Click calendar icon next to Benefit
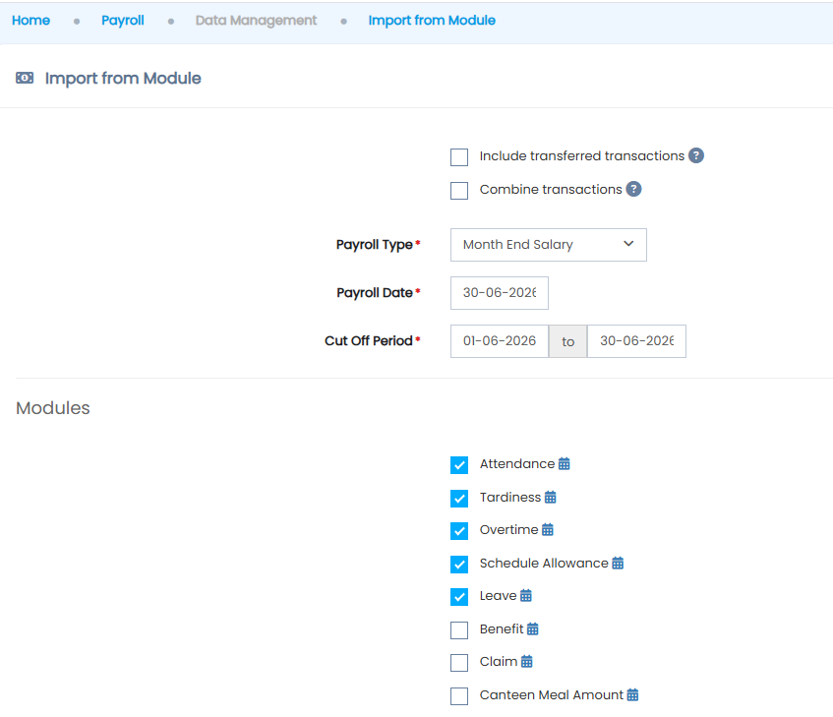This screenshot has height=717, width=833. pyautogui.click(x=533, y=628)
